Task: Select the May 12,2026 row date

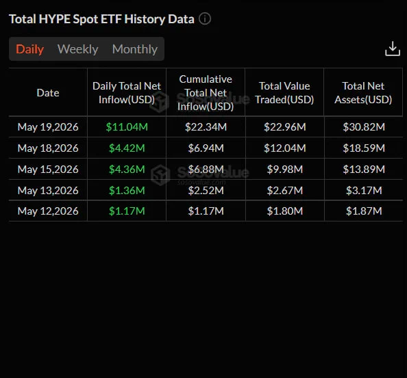Action: 48,211
